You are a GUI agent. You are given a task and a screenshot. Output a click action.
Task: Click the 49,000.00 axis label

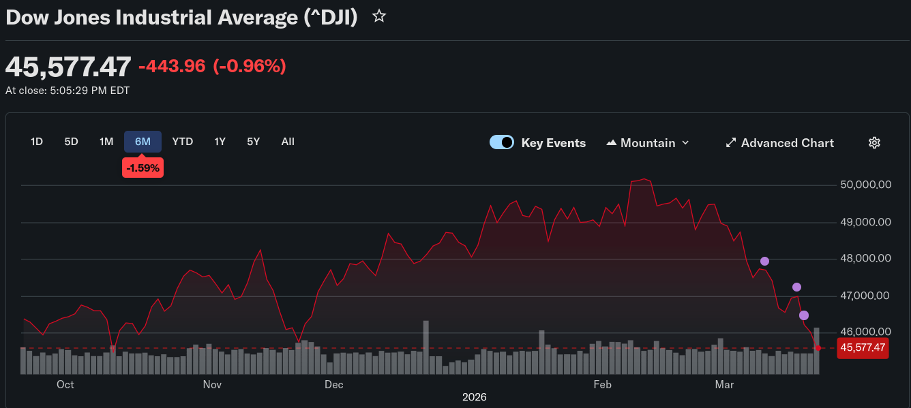coord(865,222)
